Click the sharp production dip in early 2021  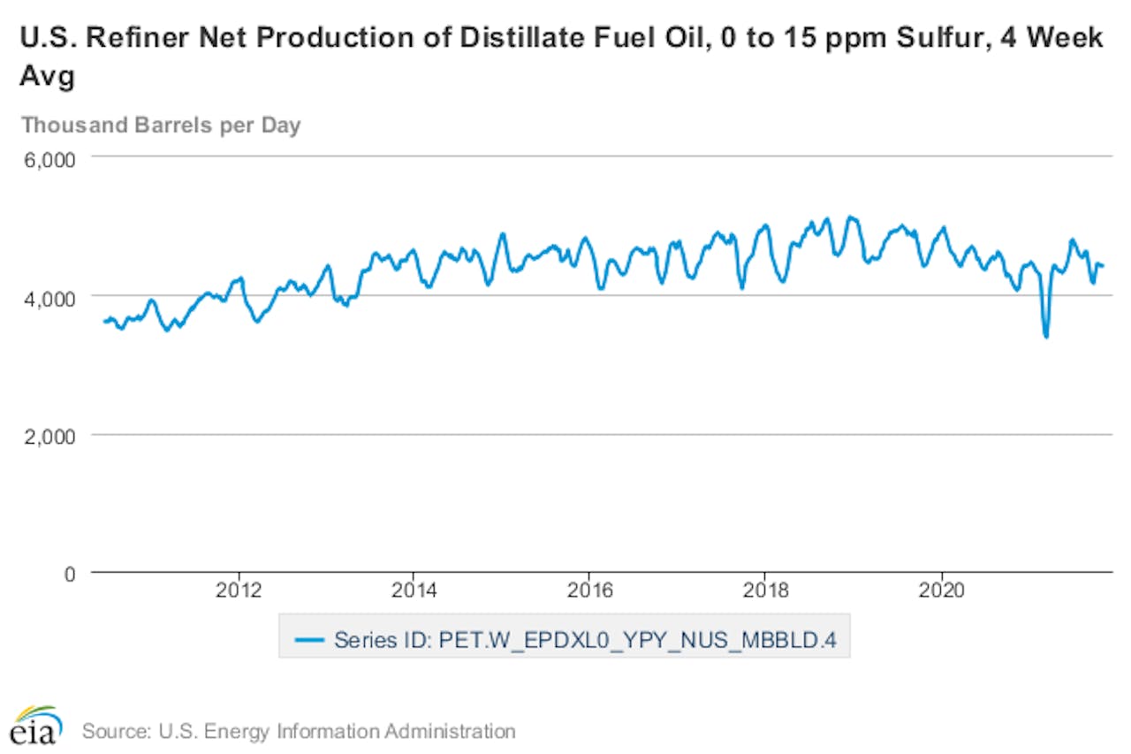(1045, 336)
